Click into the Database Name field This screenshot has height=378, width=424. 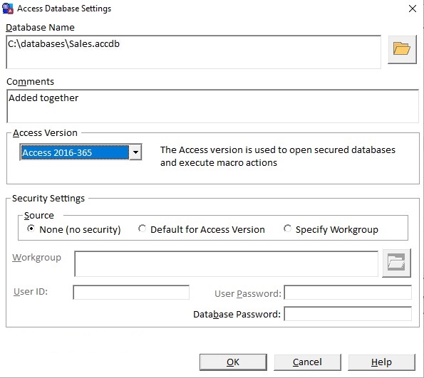tap(194, 52)
